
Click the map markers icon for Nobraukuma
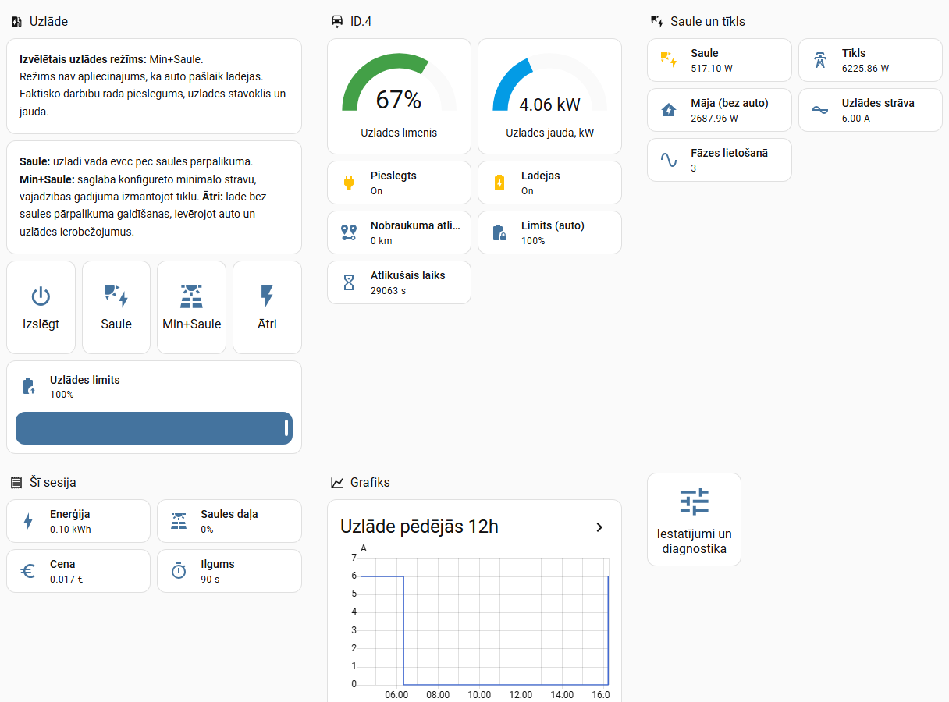(x=349, y=232)
